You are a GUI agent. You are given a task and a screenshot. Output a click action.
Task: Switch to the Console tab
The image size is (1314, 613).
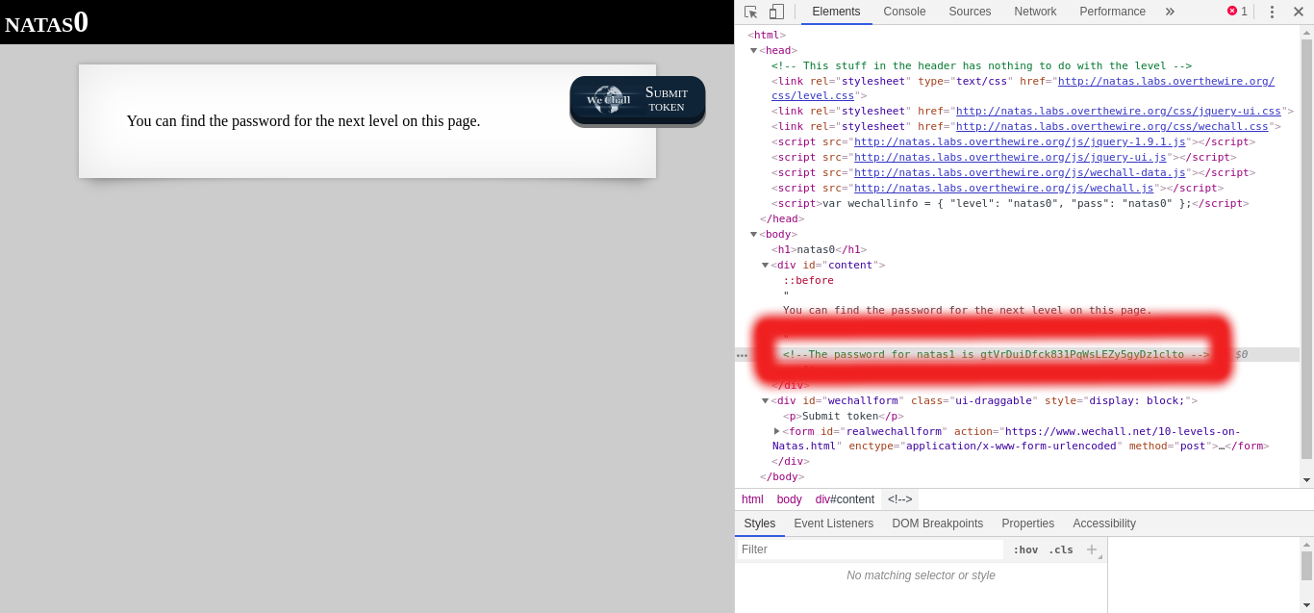[x=904, y=12]
